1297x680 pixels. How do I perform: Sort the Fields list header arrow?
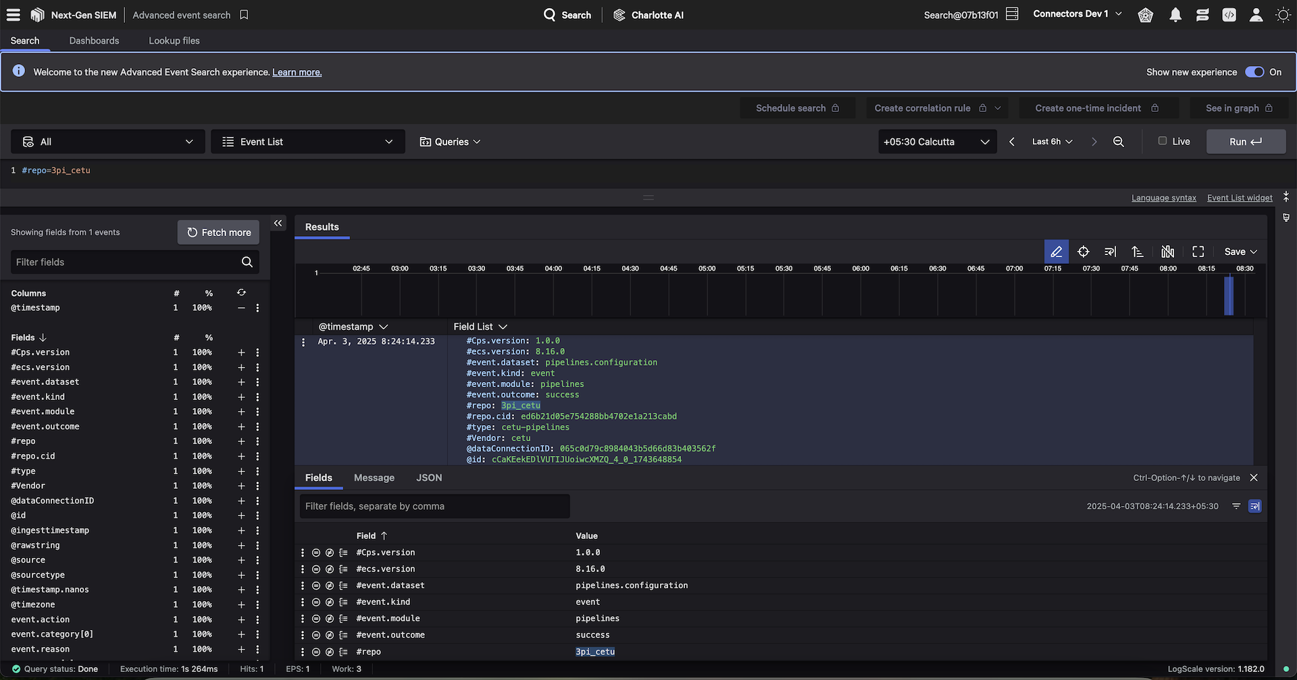[x=43, y=337]
